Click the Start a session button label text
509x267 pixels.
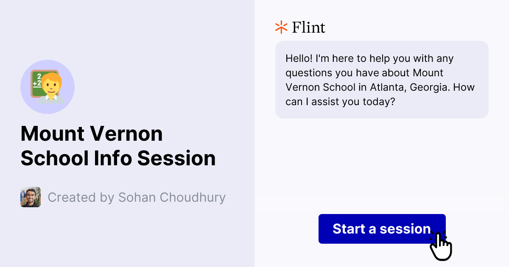(x=381, y=229)
